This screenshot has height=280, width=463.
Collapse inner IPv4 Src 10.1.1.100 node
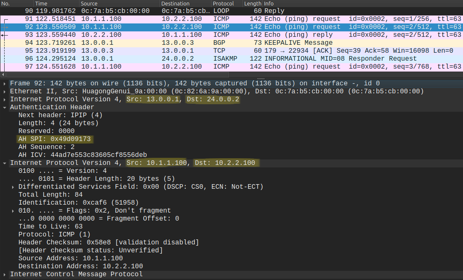(5, 163)
